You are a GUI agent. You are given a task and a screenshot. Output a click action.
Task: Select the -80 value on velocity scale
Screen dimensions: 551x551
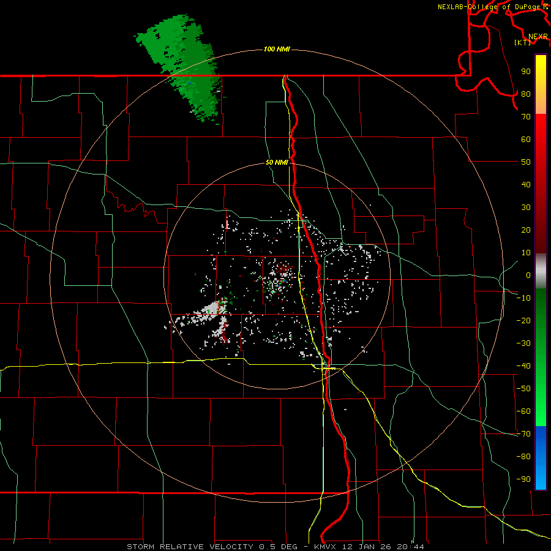[523, 457]
